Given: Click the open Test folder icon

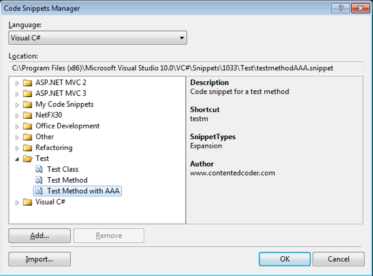Looking at the screenshot, I should [x=27, y=159].
